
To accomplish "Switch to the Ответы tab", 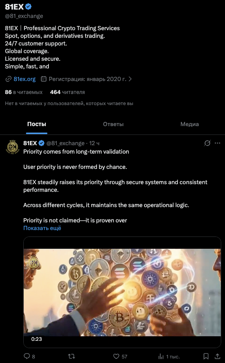I will click(x=113, y=124).
